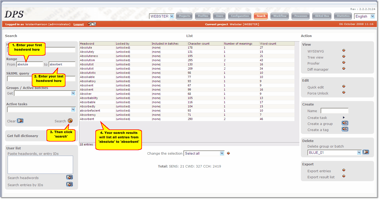Click the icon next to Logout
This screenshot has height=199, width=379.
coord(92,24)
